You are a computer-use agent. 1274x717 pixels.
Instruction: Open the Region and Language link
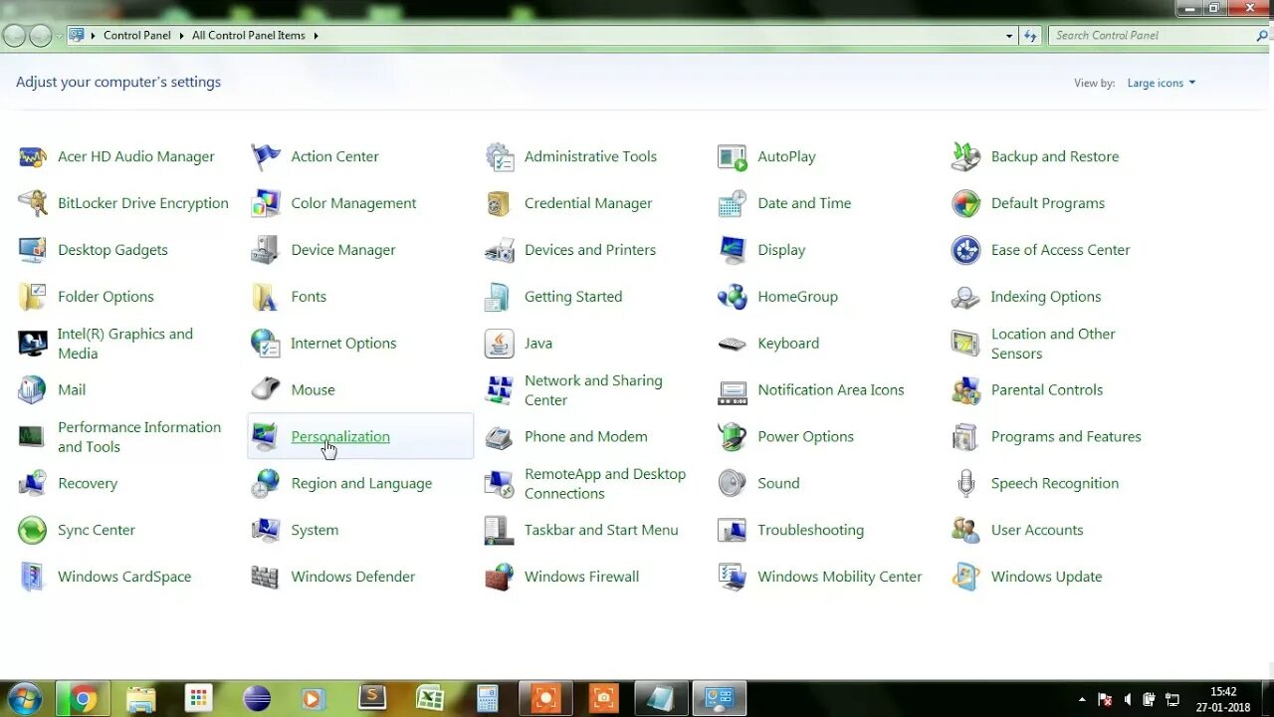point(361,483)
